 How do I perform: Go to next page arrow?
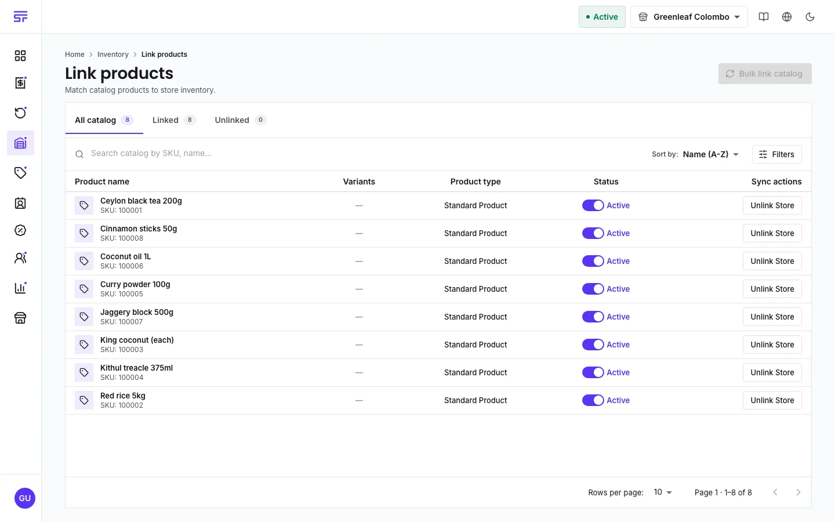(798, 492)
